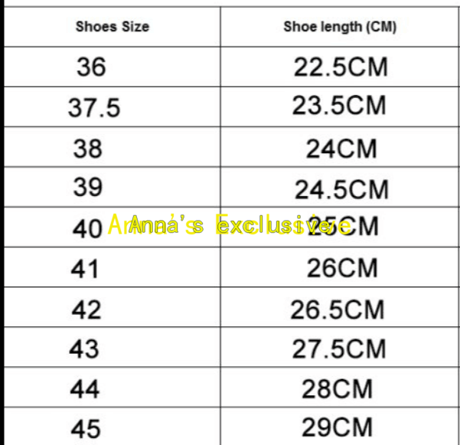
Task: Click the 28CM length cell
Action: (338, 389)
